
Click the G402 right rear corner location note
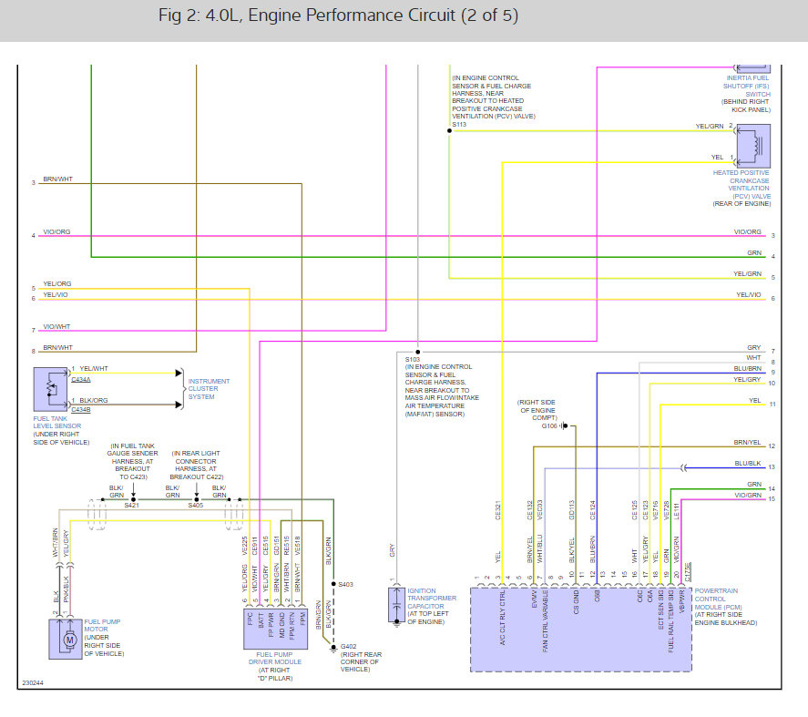click(361, 661)
